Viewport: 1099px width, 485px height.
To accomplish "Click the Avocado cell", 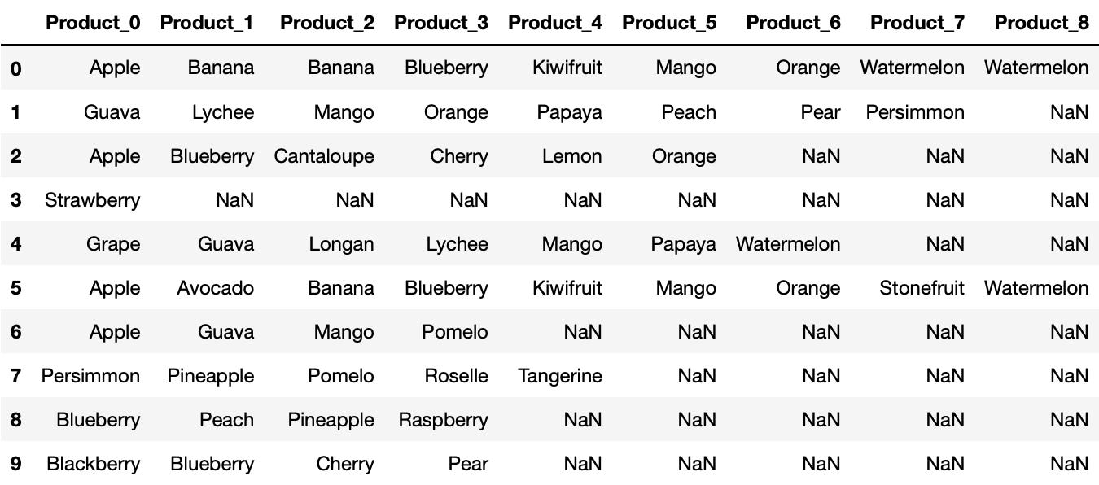I will coord(215,288).
